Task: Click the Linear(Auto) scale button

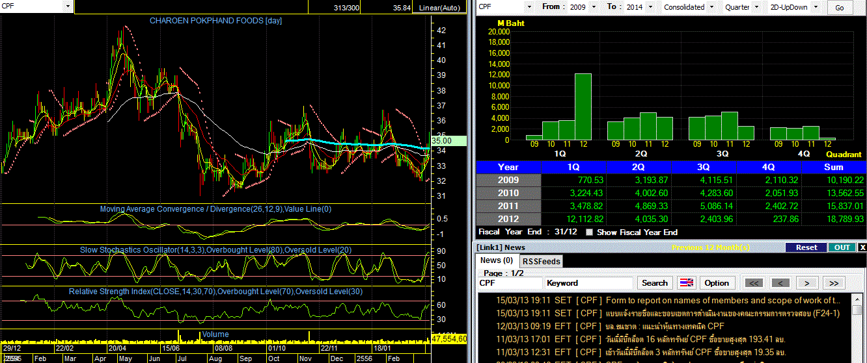Action: click(439, 8)
